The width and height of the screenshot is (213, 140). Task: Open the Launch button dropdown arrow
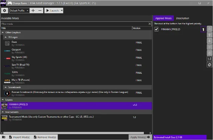coord(62,10)
